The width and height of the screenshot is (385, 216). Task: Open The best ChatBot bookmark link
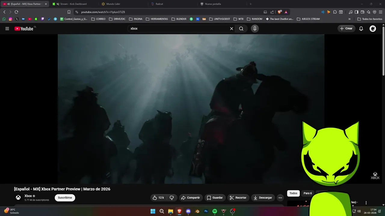coord(279,19)
